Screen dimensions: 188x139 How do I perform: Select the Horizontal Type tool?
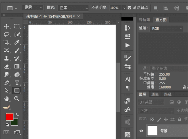tap(17, 83)
